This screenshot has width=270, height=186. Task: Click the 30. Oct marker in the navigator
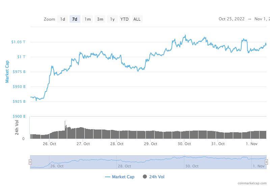[x=192, y=166]
